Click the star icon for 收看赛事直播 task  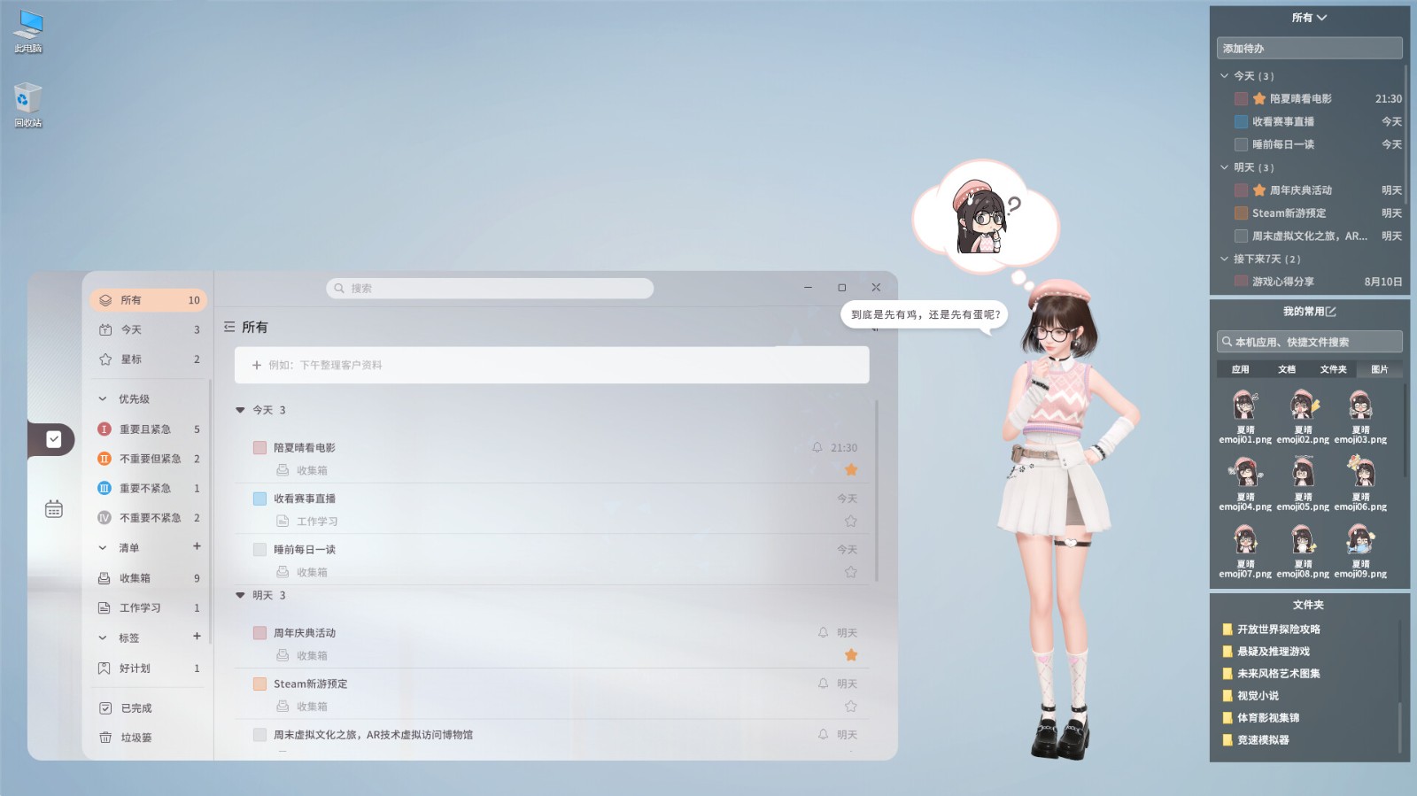(851, 522)
